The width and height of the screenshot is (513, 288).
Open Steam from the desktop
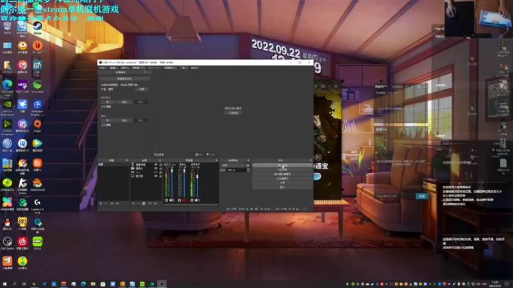pyautogui.click(x=37, y=28)
